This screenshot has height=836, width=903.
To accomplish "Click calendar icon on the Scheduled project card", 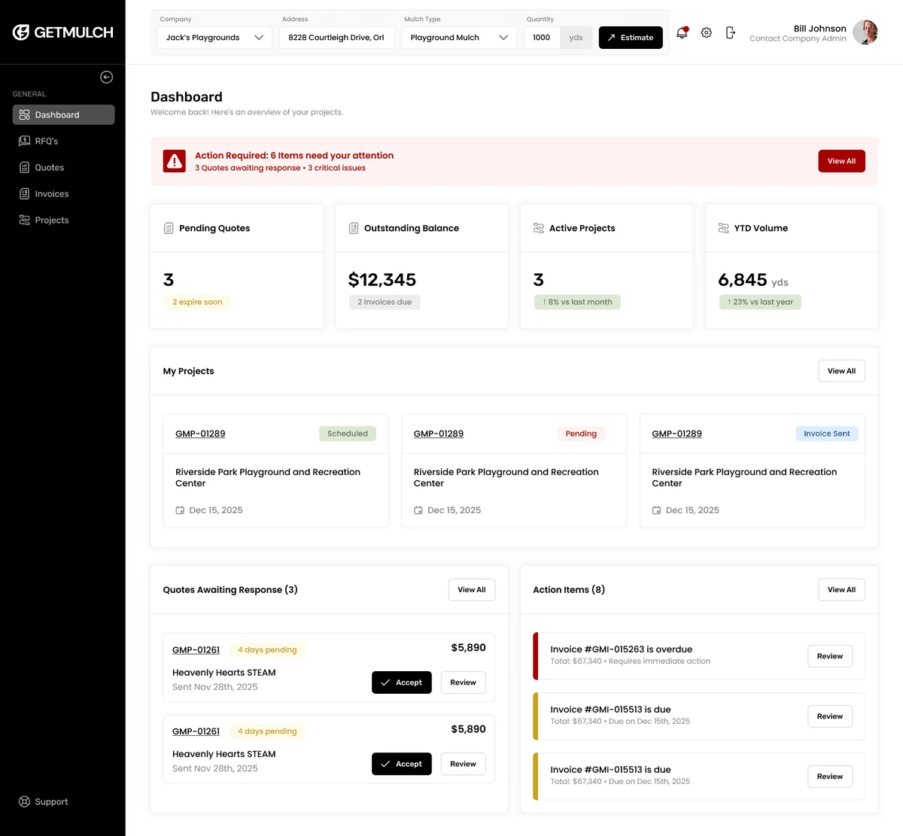I will (180, 510).
